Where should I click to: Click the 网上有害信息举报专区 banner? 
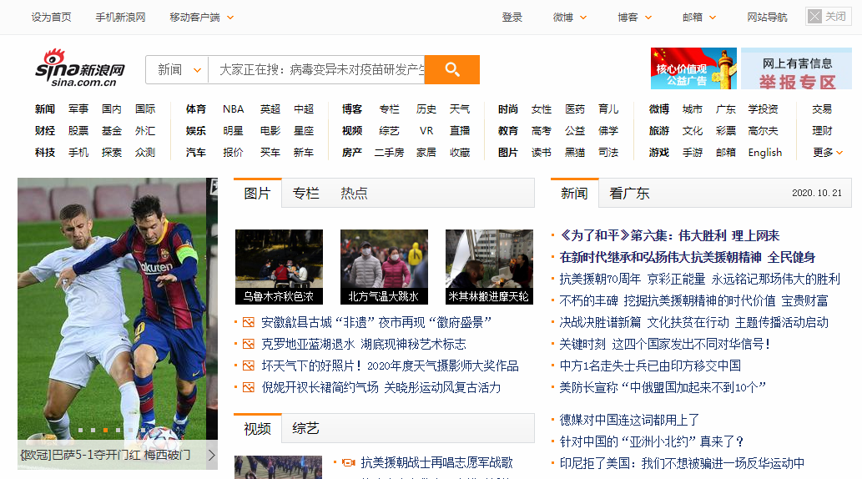tap(797, 68)
